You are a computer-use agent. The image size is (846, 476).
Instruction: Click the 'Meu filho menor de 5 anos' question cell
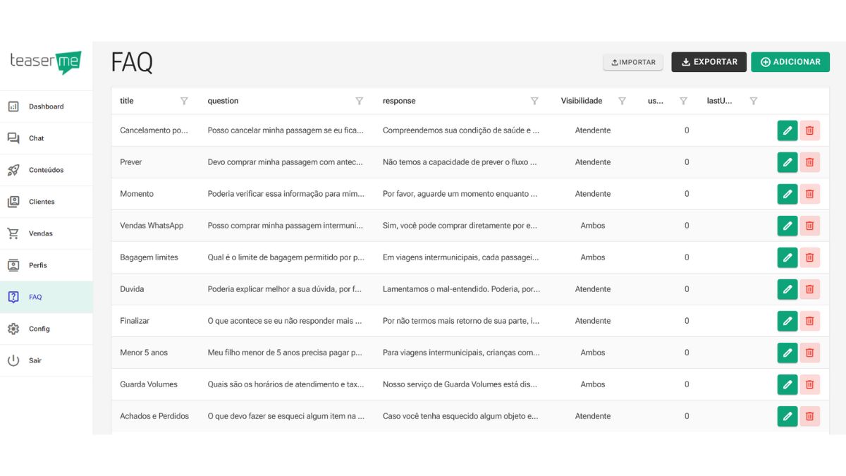[285, 353]
